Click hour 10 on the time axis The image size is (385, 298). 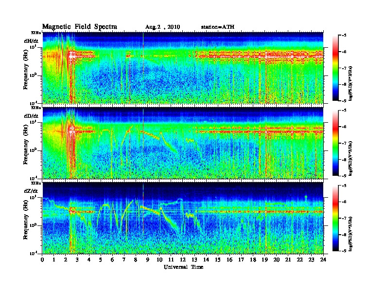pos(159,260)
